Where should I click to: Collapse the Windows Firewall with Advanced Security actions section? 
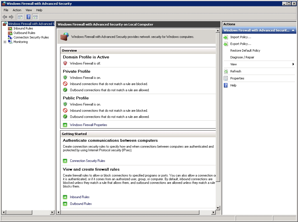[x=293, y=30]
